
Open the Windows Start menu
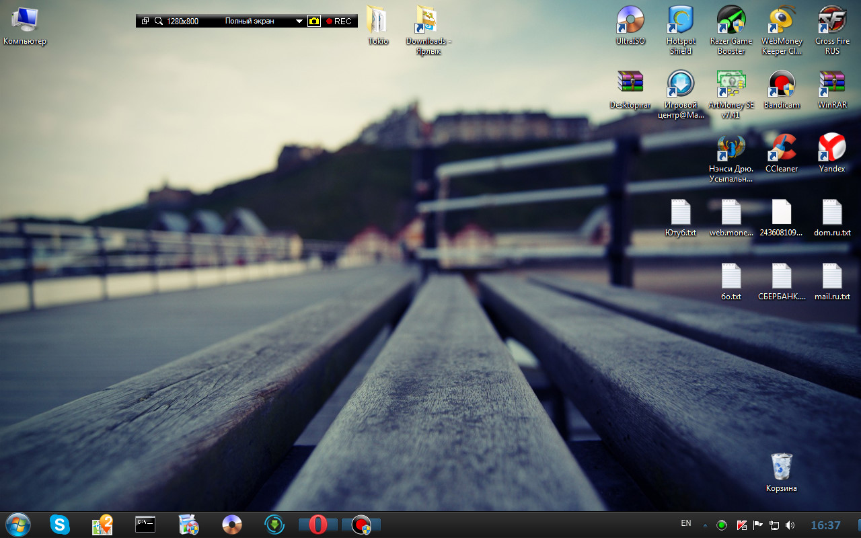(x=18, y=525)
